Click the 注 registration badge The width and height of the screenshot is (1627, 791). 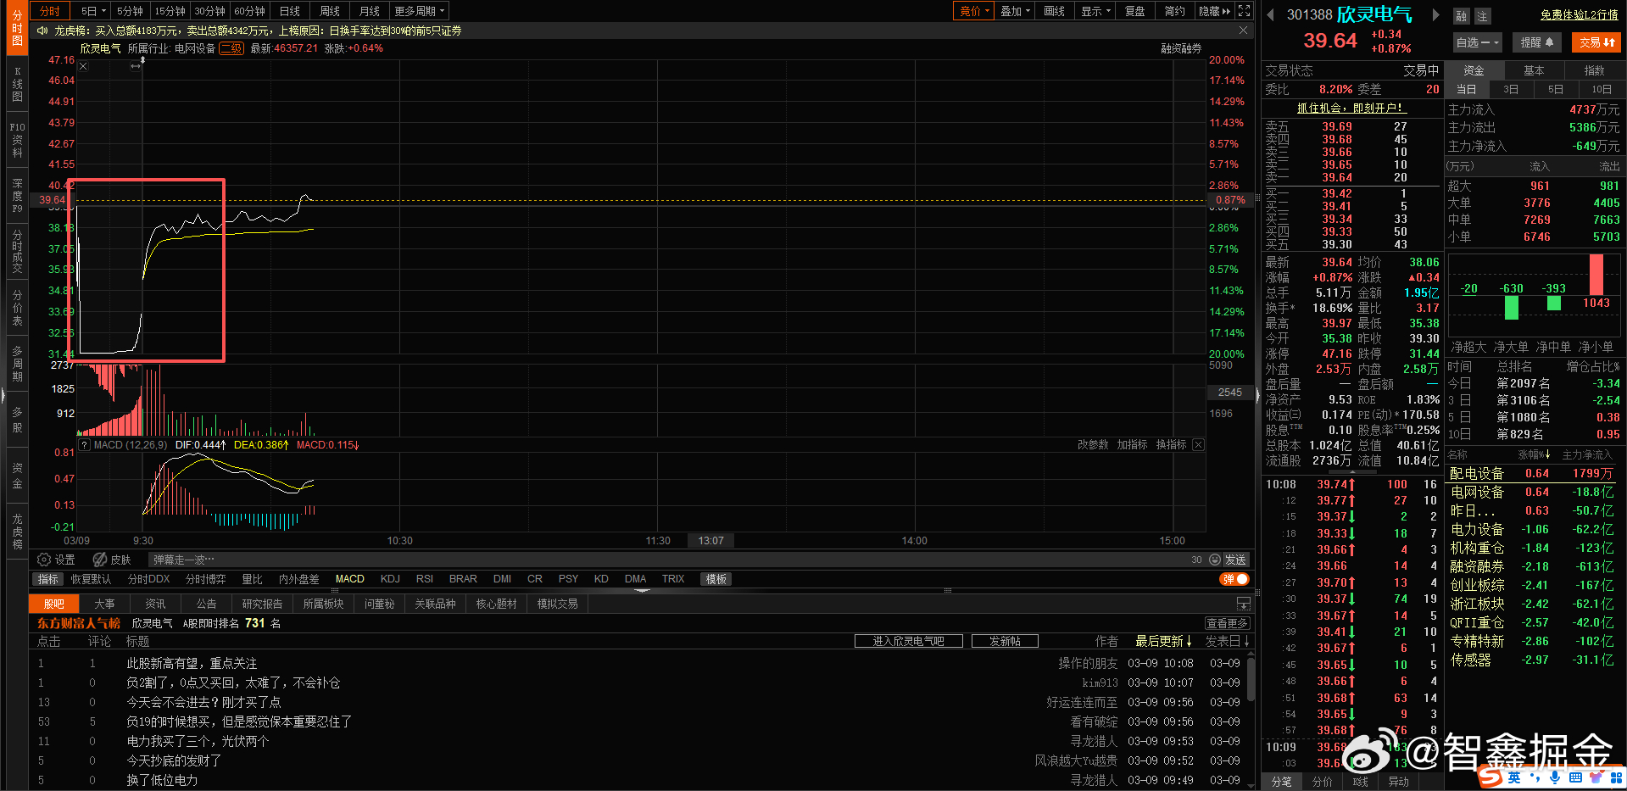point(1482,16)
